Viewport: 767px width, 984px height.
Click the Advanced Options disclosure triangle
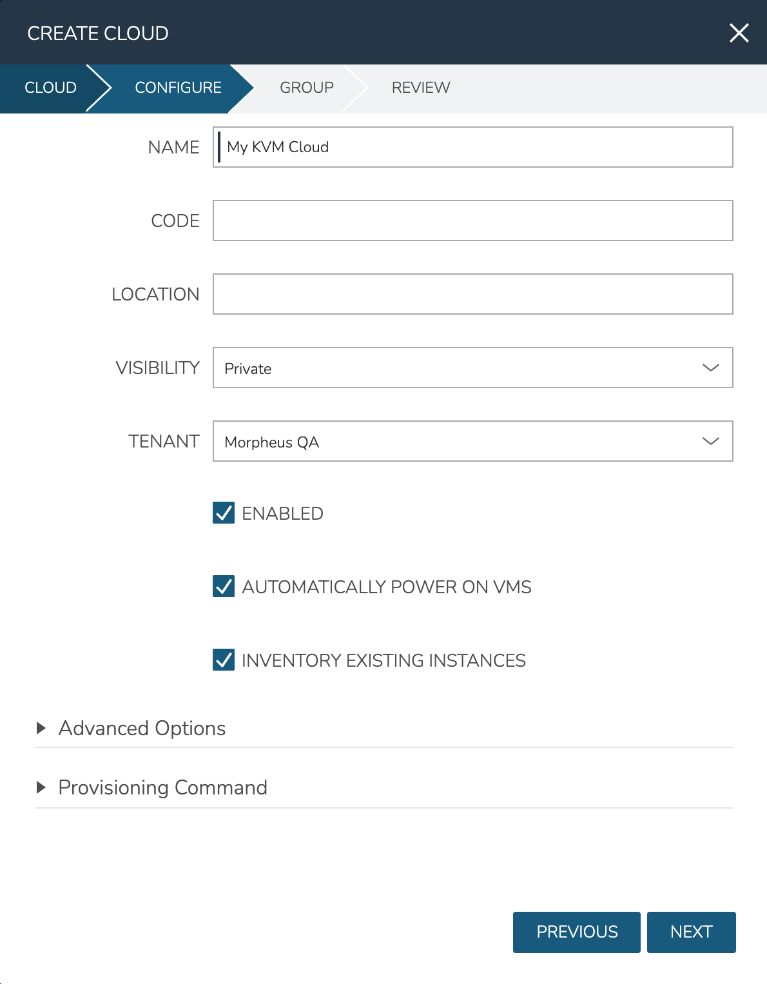[41, 728]
